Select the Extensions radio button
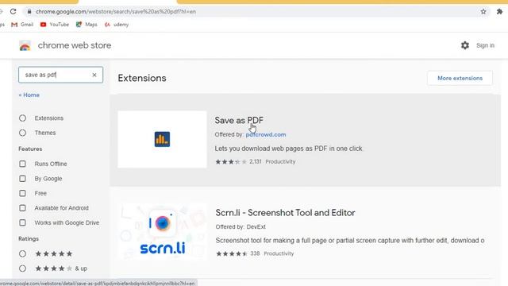This screenshot has height=286, width=508. 22,118
